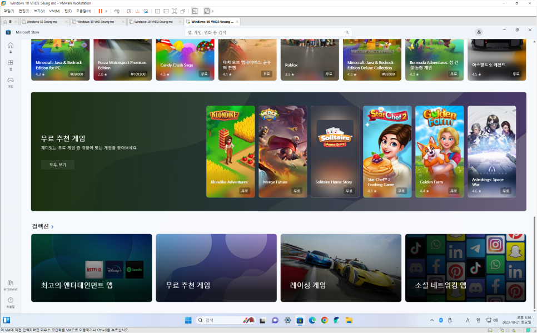Open the 탭(T) menu
This screenshot has width=537, height=333.
(x=68, y=11)
